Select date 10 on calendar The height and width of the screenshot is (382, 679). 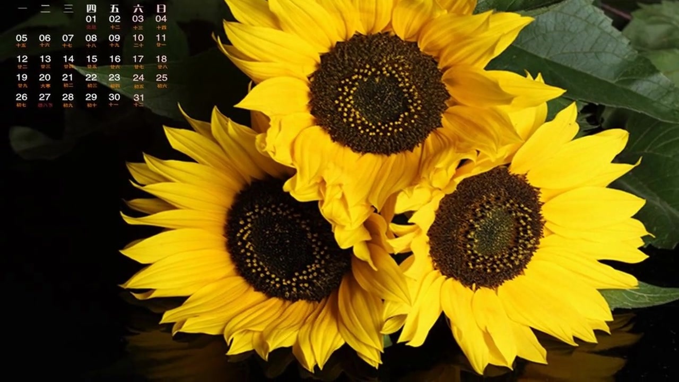138,38
